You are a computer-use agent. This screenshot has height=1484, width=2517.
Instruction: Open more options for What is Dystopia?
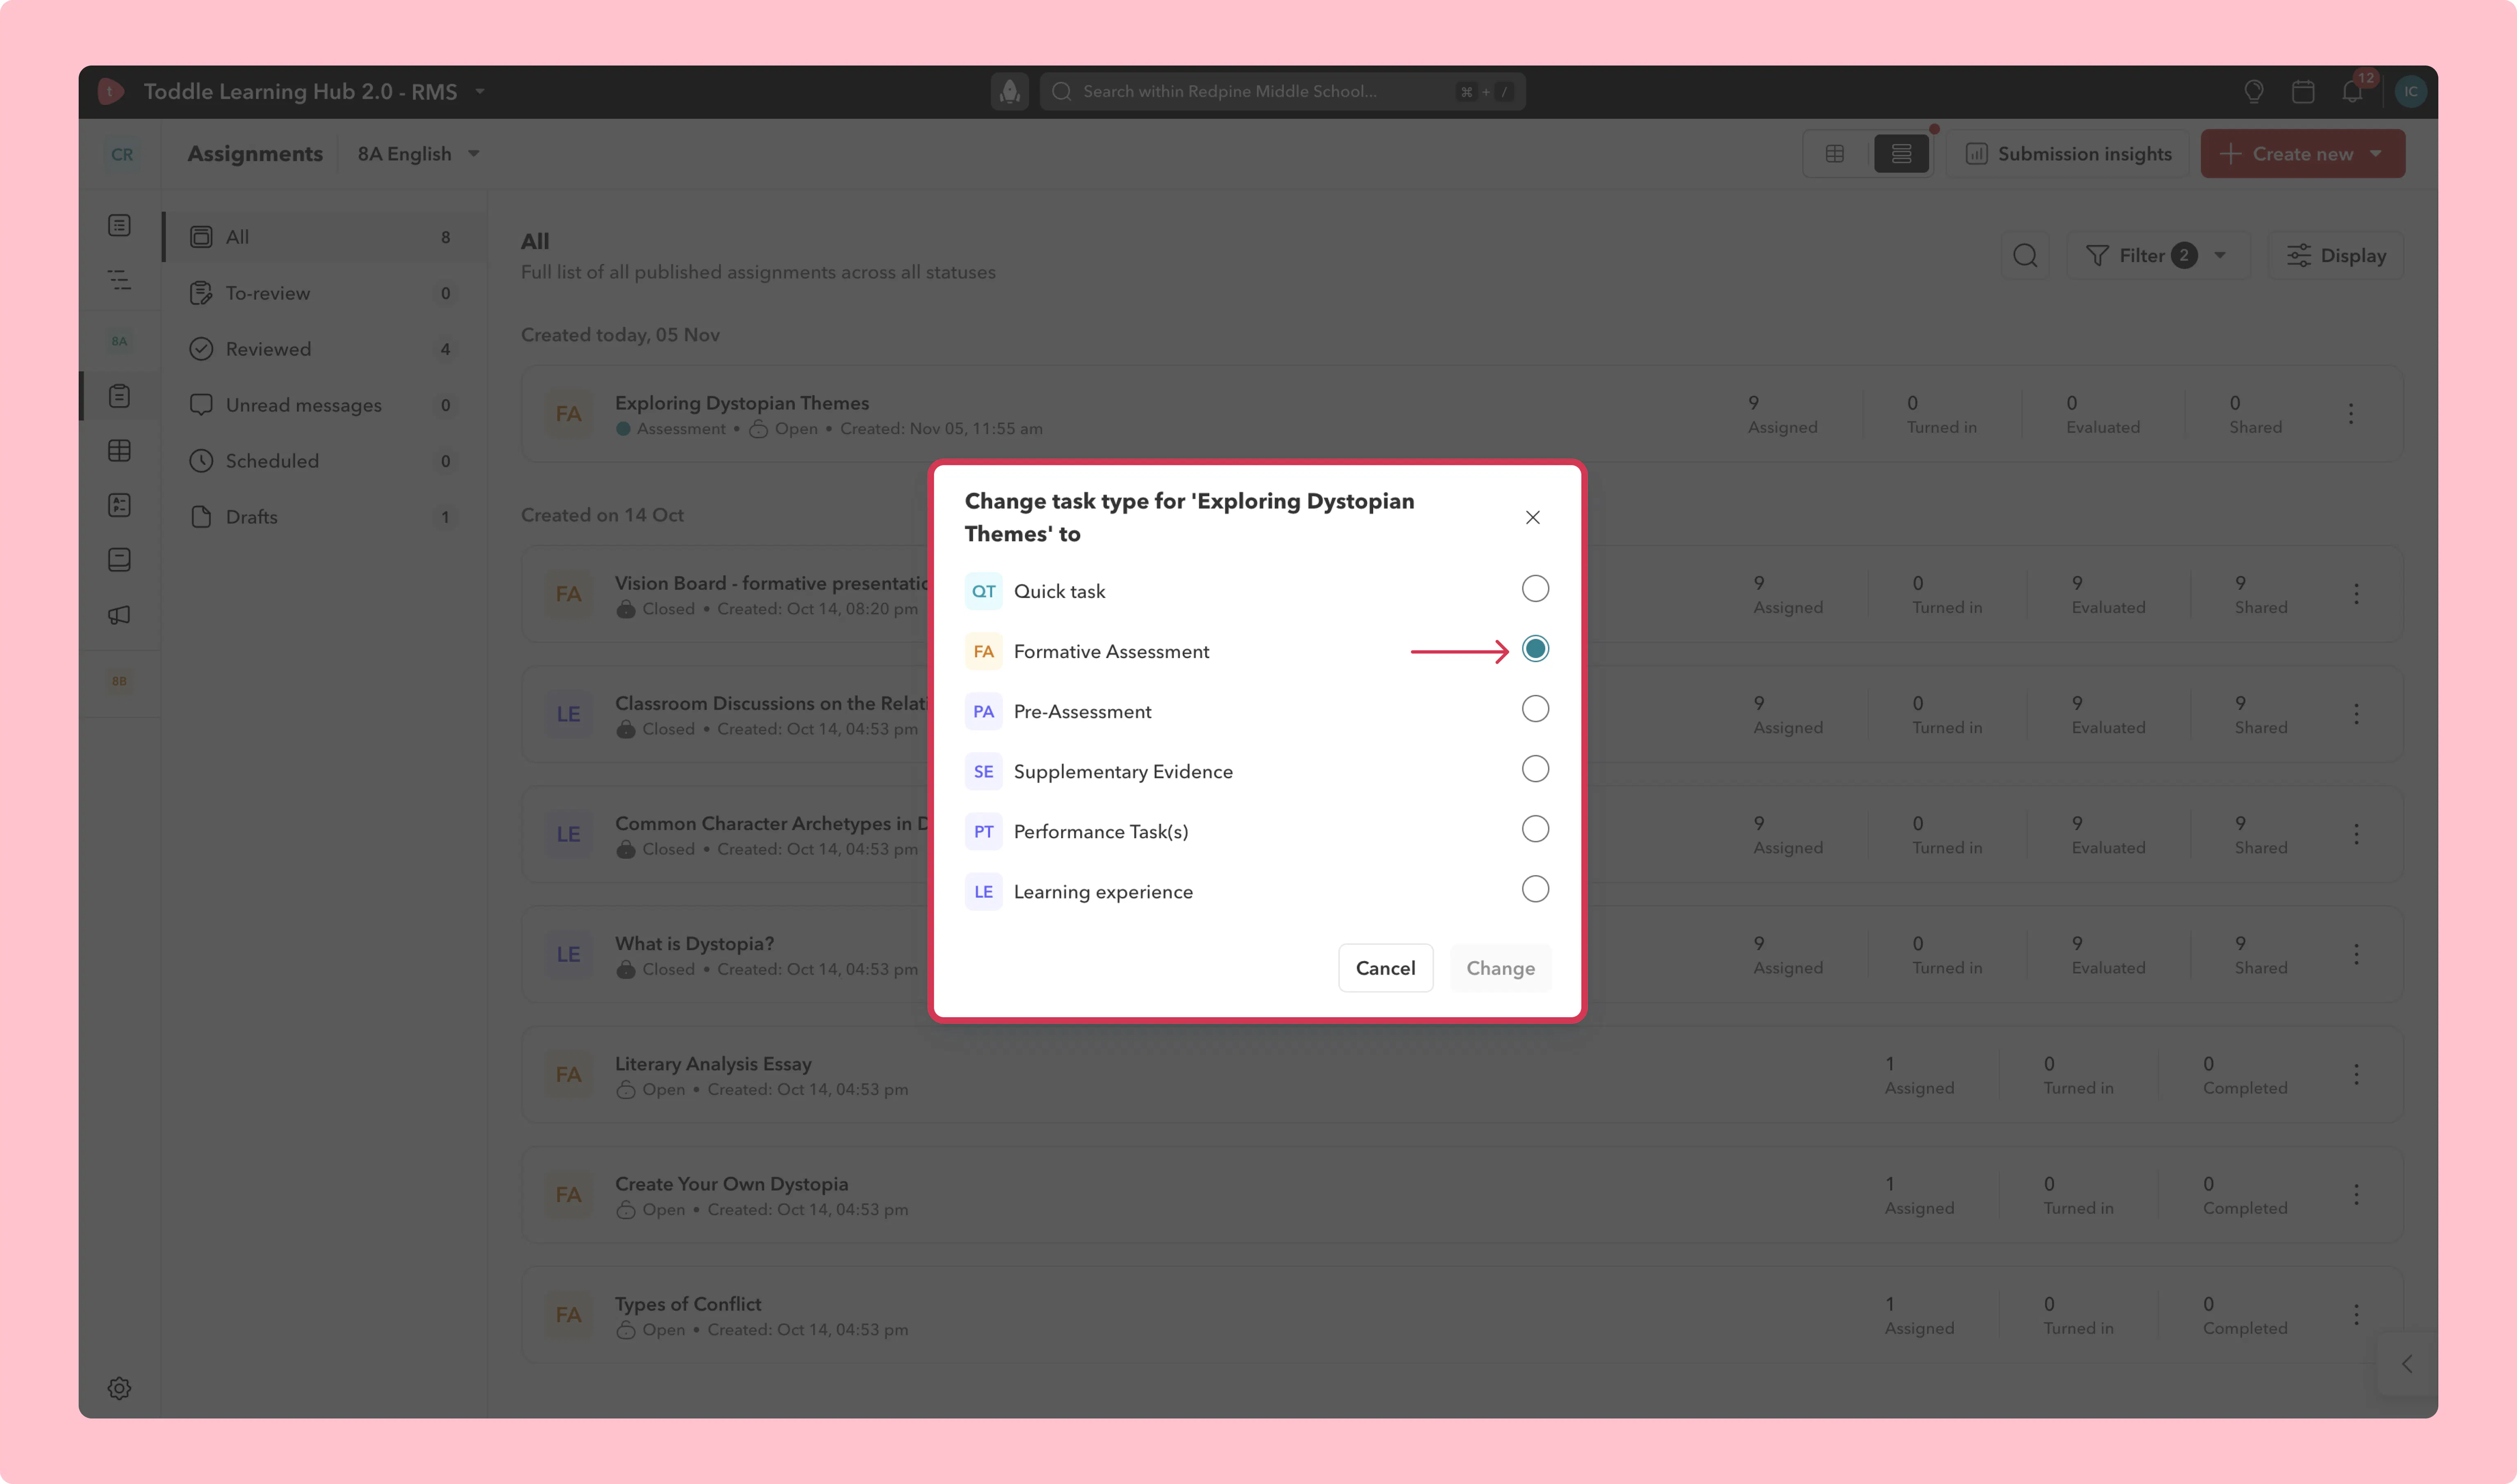click(2356, 954)
